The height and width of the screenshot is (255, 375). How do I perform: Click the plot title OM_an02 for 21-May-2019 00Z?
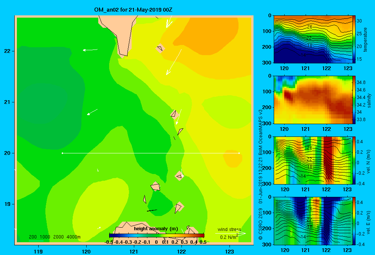[x=133, y=10]
